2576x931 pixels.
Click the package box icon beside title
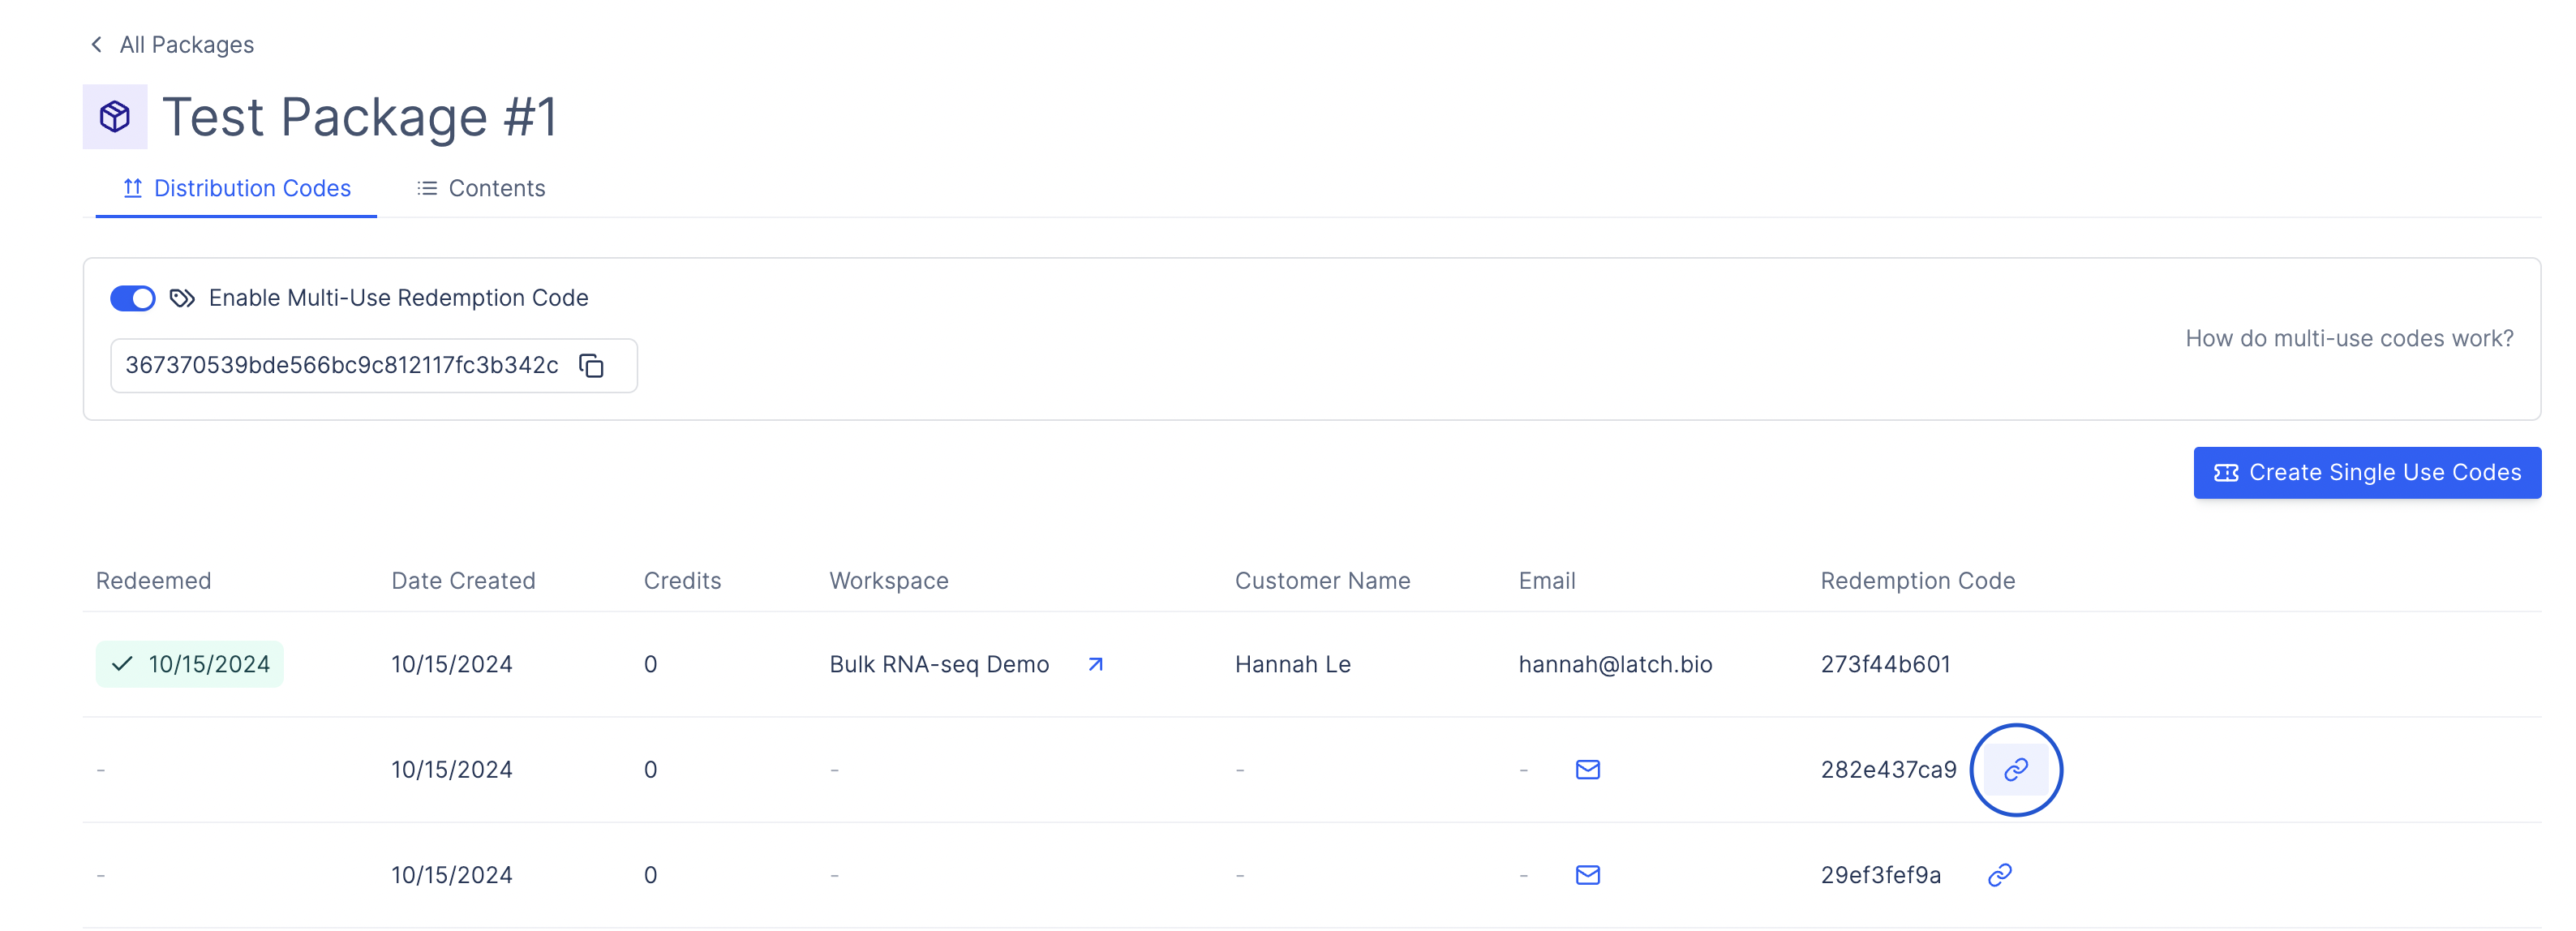coord(115,117)
